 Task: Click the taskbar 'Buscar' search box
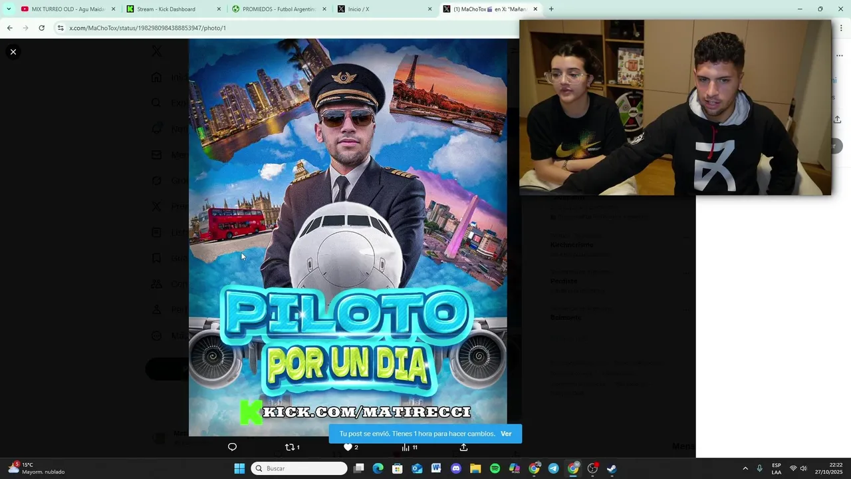click(x=299, y=468)
